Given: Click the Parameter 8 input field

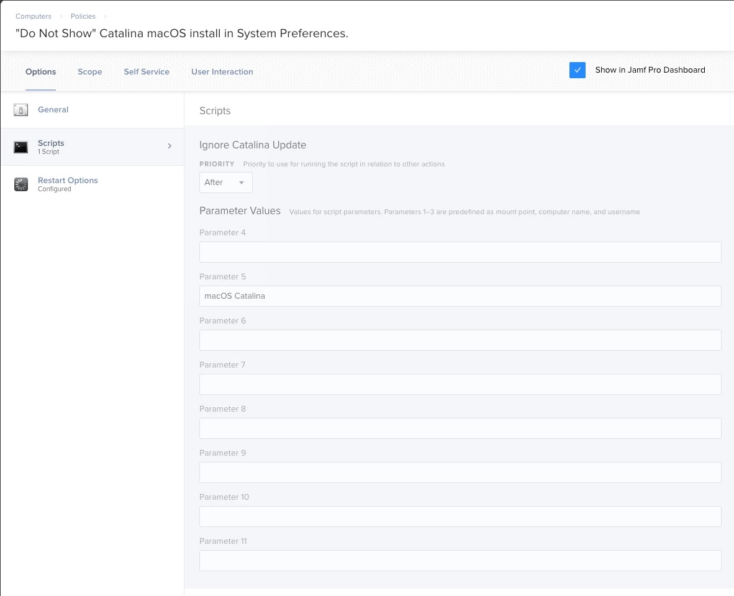Looking at the screenshot, I should pyautogui.click(x=460, y=428).
